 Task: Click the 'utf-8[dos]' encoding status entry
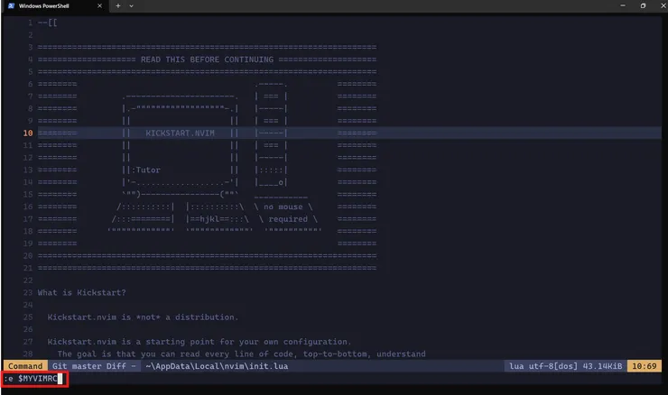pyautogui.click(x=553, y=366)
